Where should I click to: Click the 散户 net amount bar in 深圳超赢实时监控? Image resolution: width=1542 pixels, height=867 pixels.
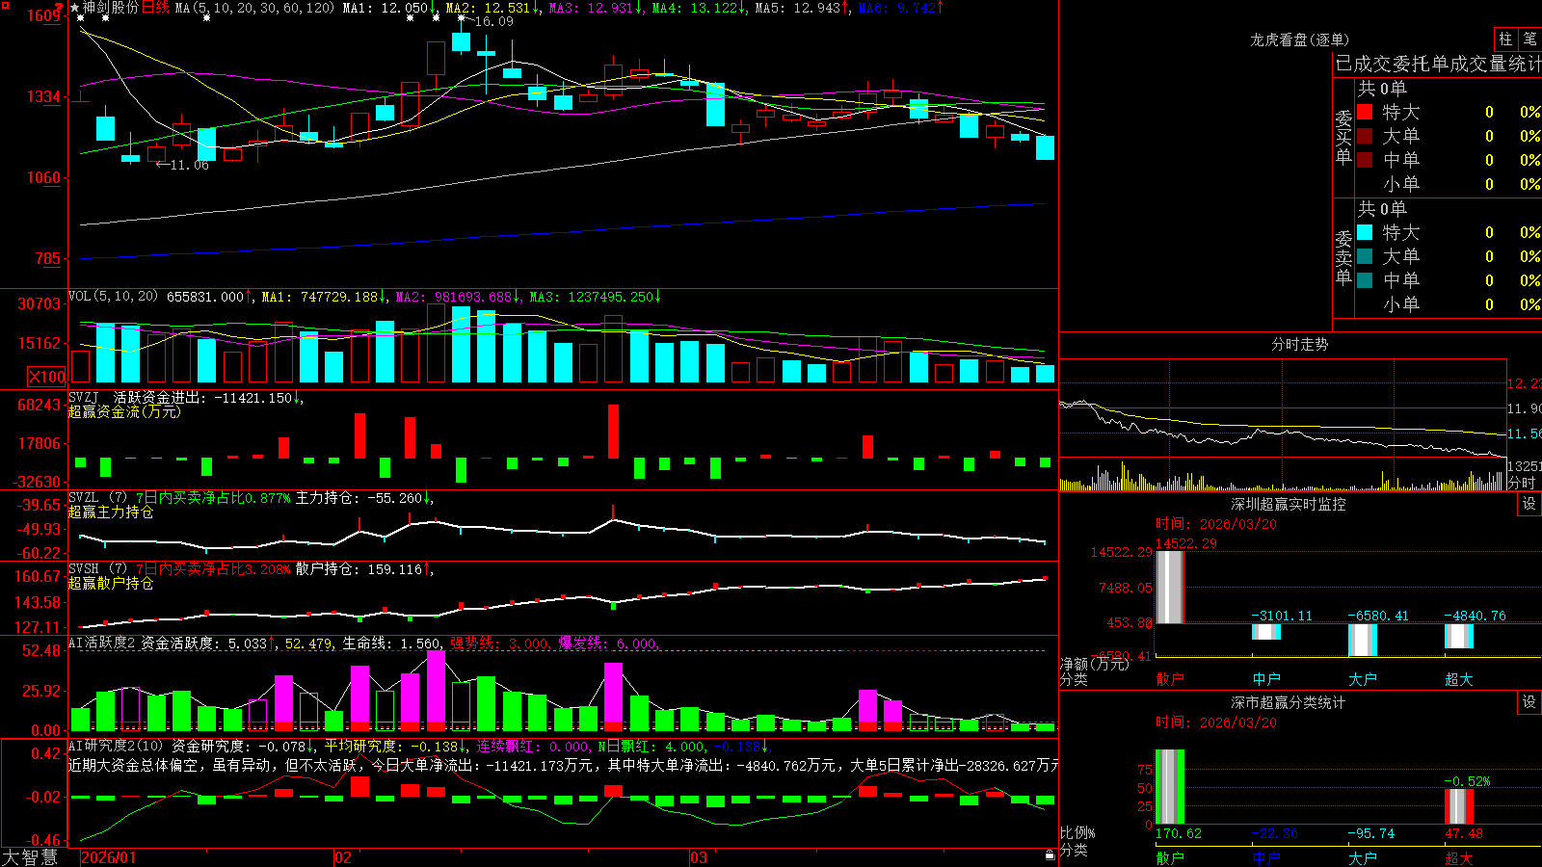point(1169,588)
